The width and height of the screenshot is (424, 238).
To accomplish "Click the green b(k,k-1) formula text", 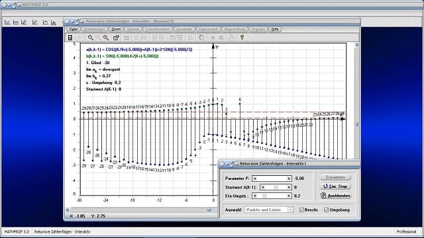I will 122,56.
